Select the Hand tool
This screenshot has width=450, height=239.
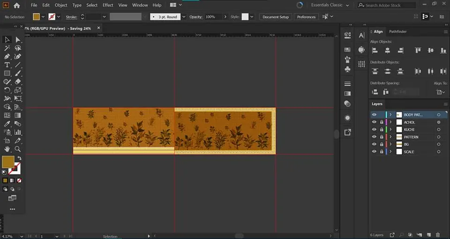[7, 149]
